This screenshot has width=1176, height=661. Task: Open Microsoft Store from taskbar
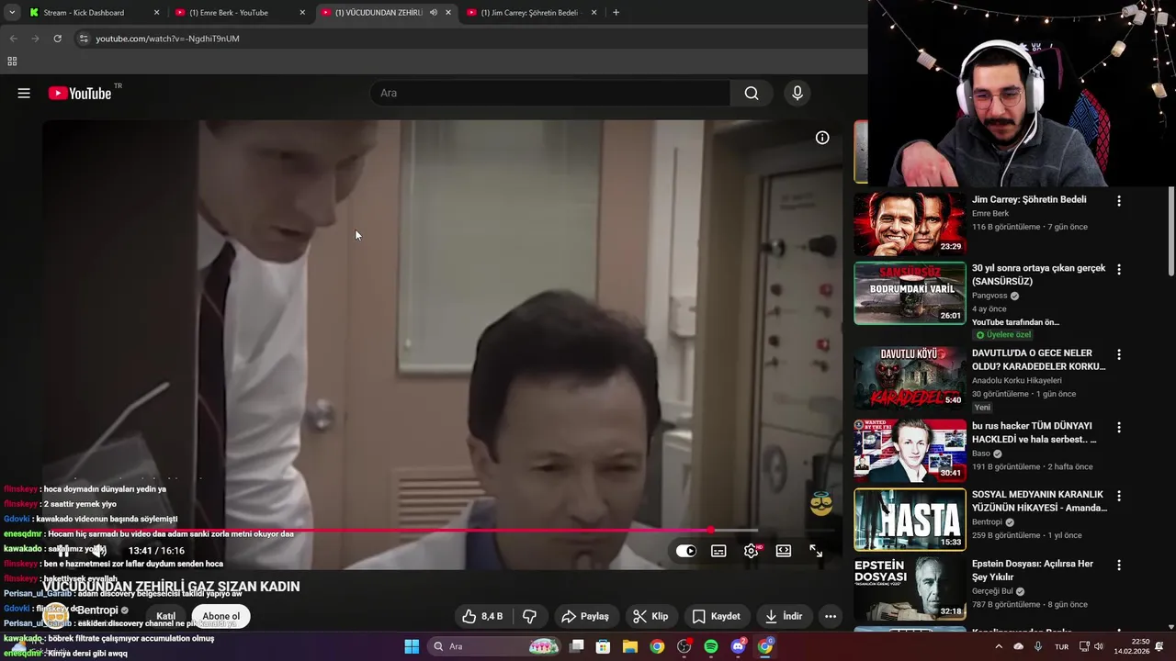click(x=603, y=646)
